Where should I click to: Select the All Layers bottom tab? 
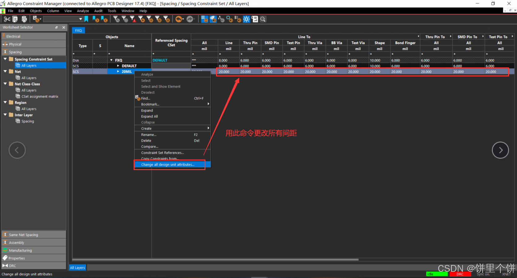click(77, 268)
